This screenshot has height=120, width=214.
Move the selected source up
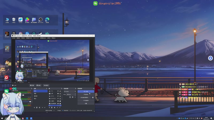[x=57, y=108]
